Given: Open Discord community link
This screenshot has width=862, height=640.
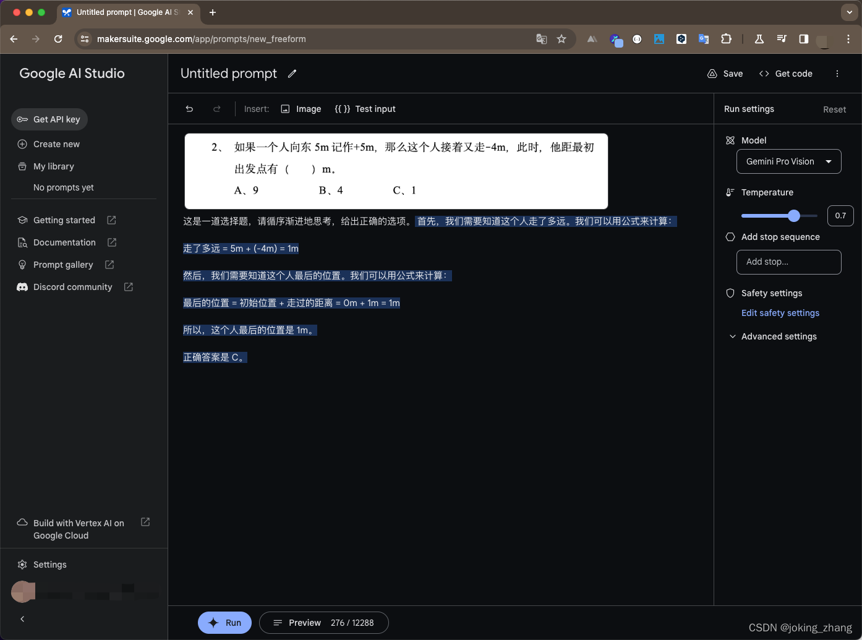Looking at the screenshot, I should [75, 287].
